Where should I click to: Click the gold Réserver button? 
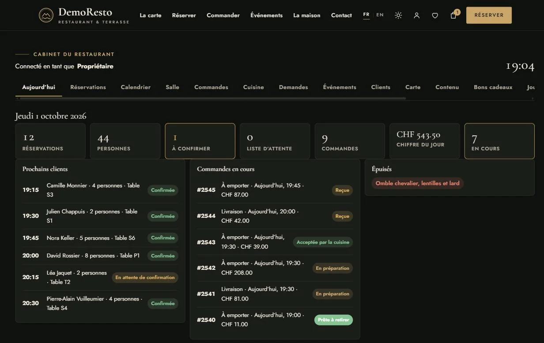(x=489, y=15)
